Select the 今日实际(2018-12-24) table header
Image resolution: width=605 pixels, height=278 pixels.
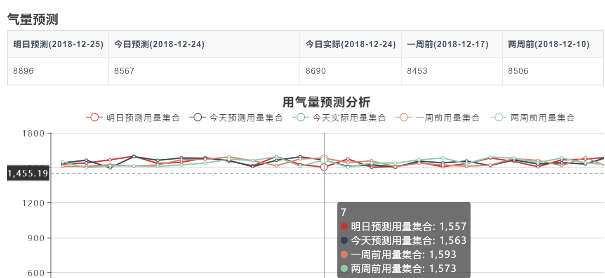[x=351, y=44]
